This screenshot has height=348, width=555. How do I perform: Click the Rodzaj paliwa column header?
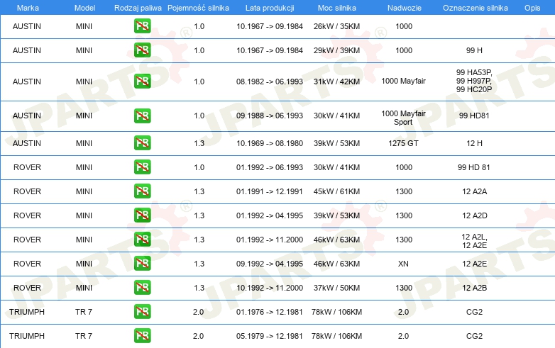[x=138, y=8]
